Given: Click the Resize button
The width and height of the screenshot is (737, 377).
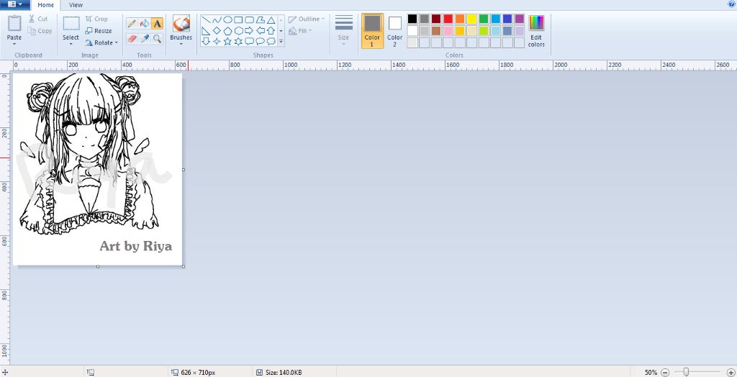Looking at the screenshot, I should pos(98,31).
